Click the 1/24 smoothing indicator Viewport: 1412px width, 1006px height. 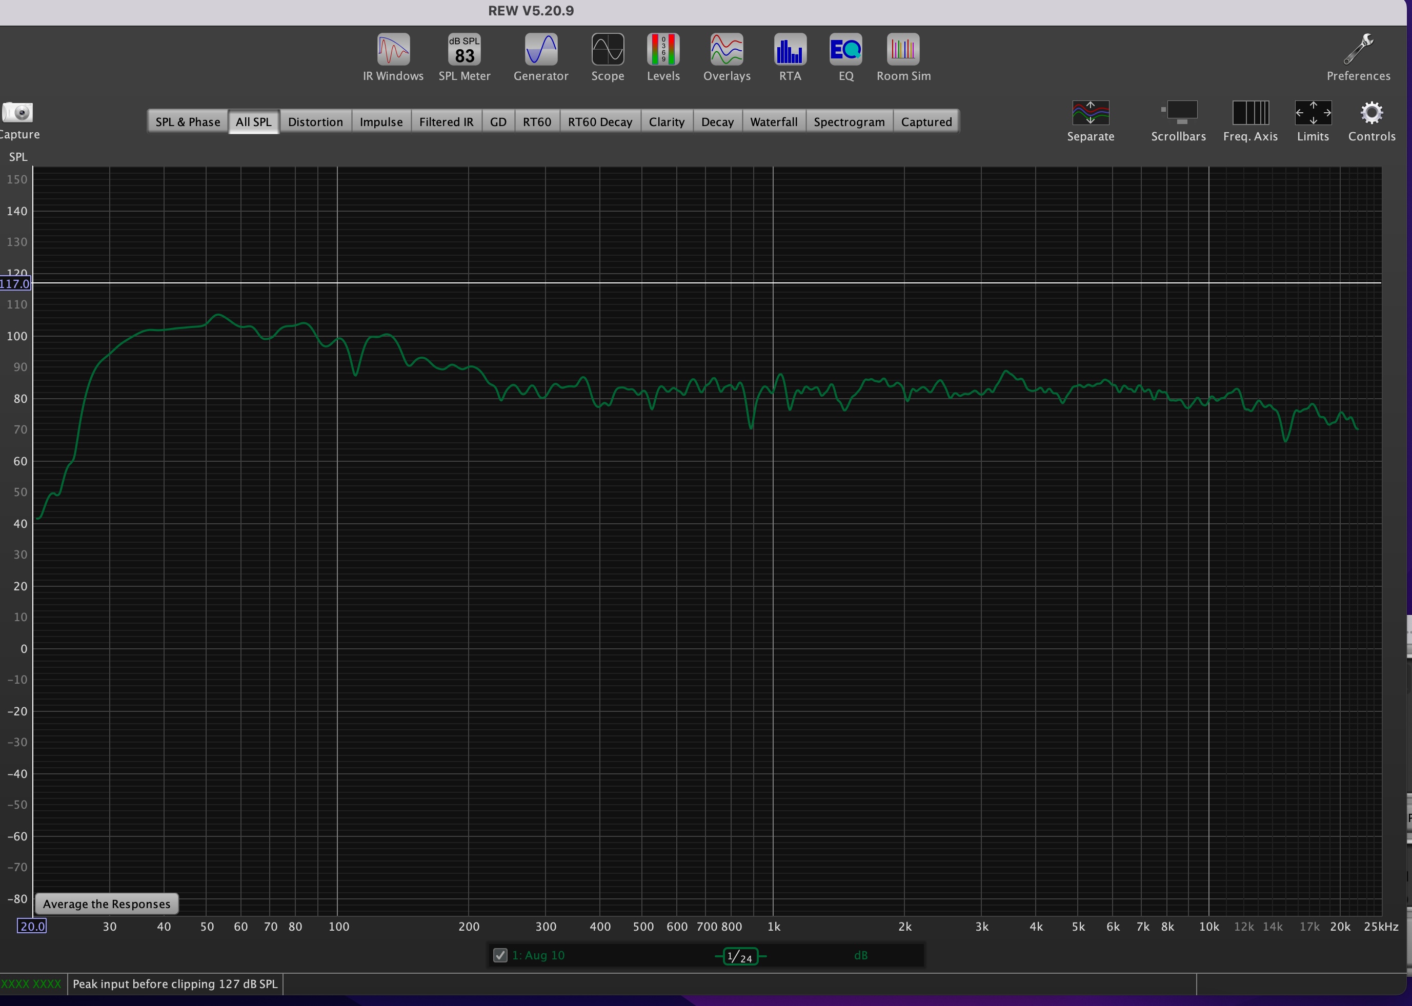(x=740, y=956)
